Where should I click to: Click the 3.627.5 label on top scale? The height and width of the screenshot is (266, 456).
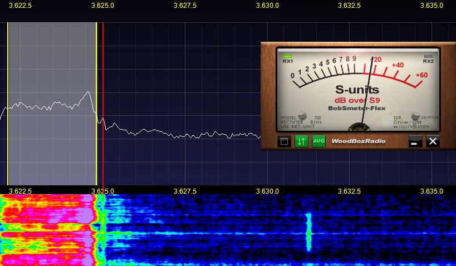click(x=185, y=6)
